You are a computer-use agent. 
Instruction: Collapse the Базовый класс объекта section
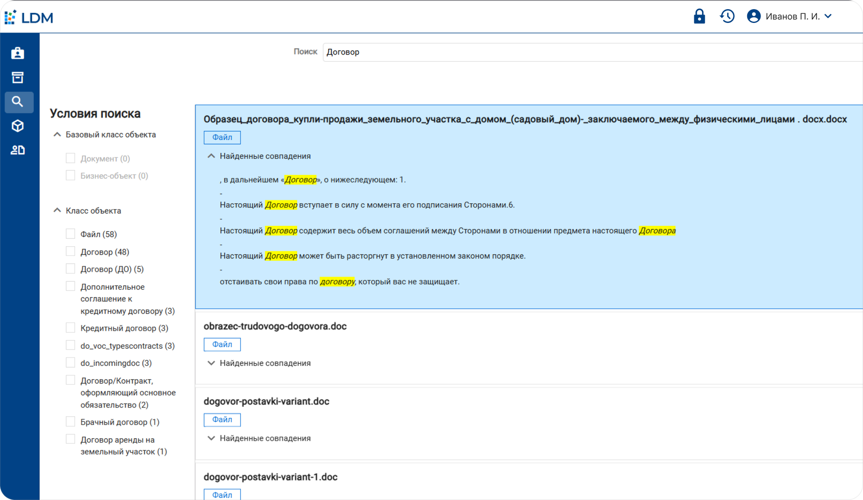(57, 134)
